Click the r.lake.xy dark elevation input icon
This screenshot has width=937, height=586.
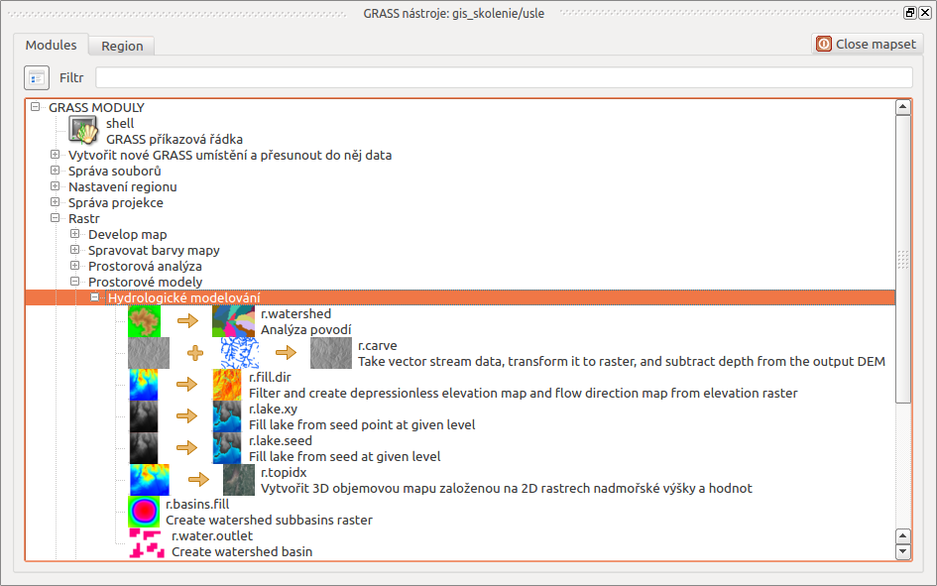(x=144, y=416)
